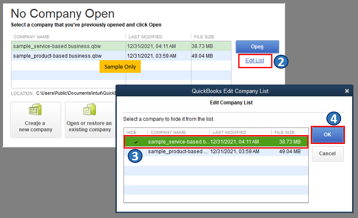Click LAST MODIFIED column header in No Company Open
Screen dimensions: 358x218
pos(145,37)
